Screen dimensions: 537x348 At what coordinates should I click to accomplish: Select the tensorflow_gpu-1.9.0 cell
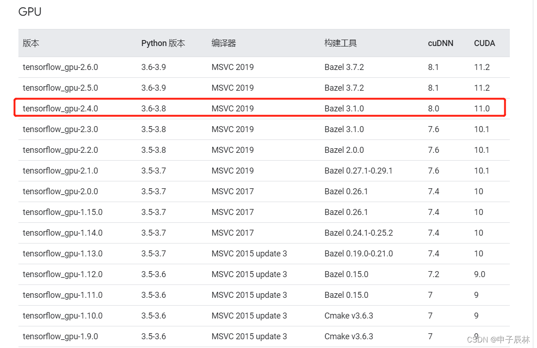[60, 336]
